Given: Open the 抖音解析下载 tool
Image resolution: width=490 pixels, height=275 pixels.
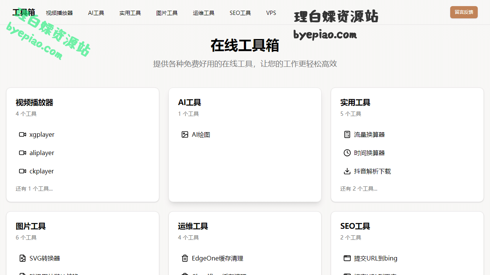Looking at the screenshot, I should click(372, 171).
